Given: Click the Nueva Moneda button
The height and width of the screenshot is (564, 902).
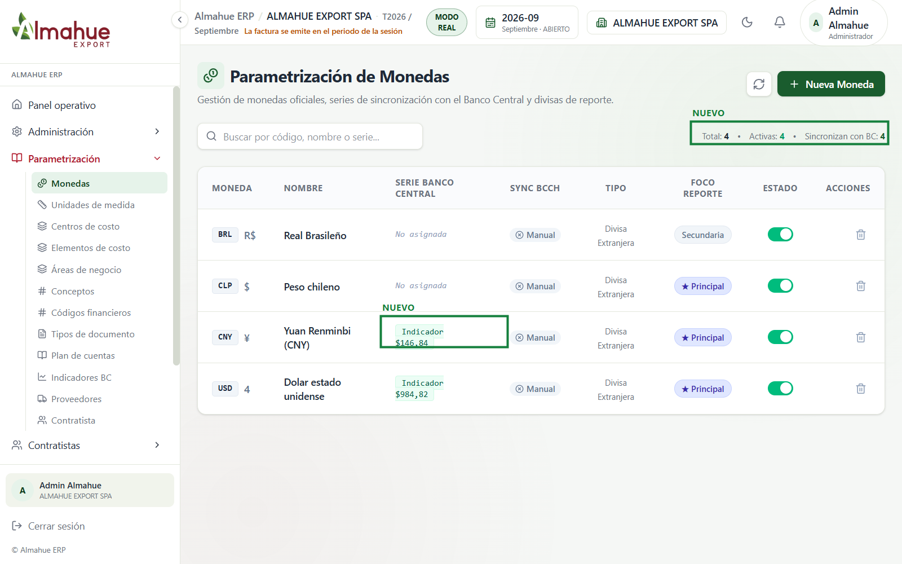Looking at the screenshot, I should click(x=831, y=84).
